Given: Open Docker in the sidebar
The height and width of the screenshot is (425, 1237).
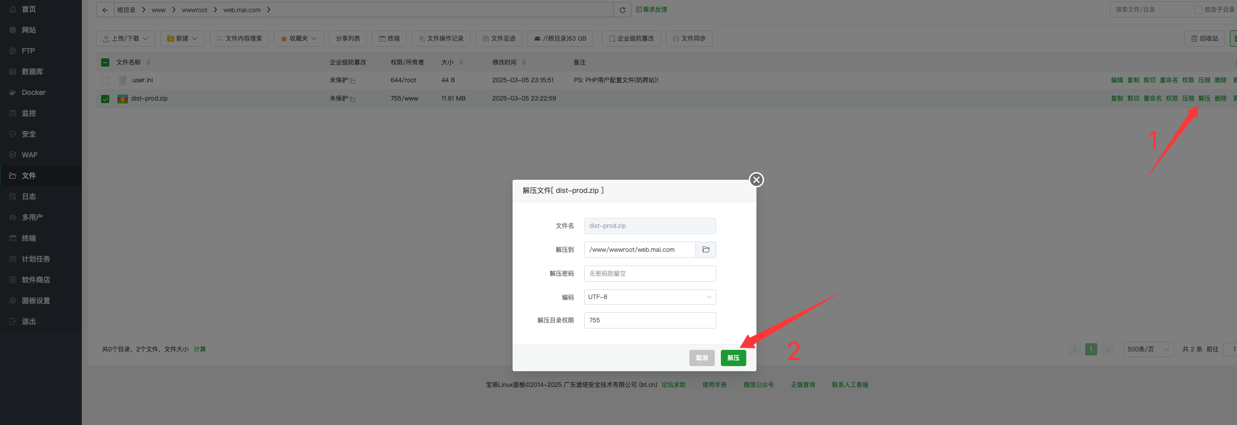Looking at the screenshot, I should (x=34, y=92).
